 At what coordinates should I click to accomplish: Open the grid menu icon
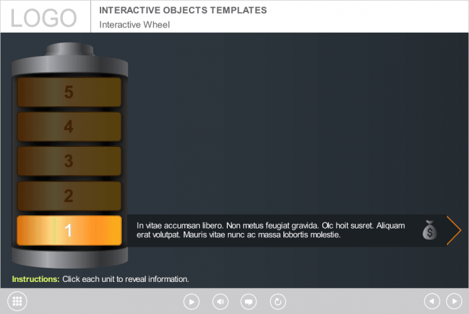[17, 301]
